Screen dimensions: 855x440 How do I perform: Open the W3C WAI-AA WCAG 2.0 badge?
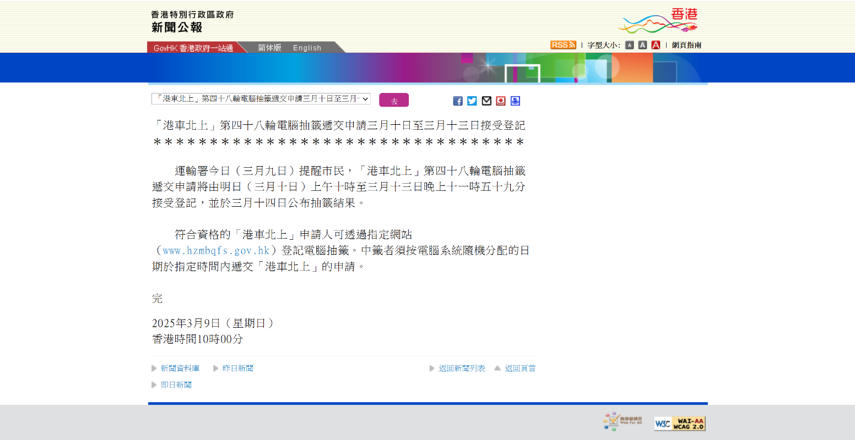click(x=679, y=424)
